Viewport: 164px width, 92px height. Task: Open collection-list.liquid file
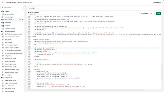coord(10,59)
